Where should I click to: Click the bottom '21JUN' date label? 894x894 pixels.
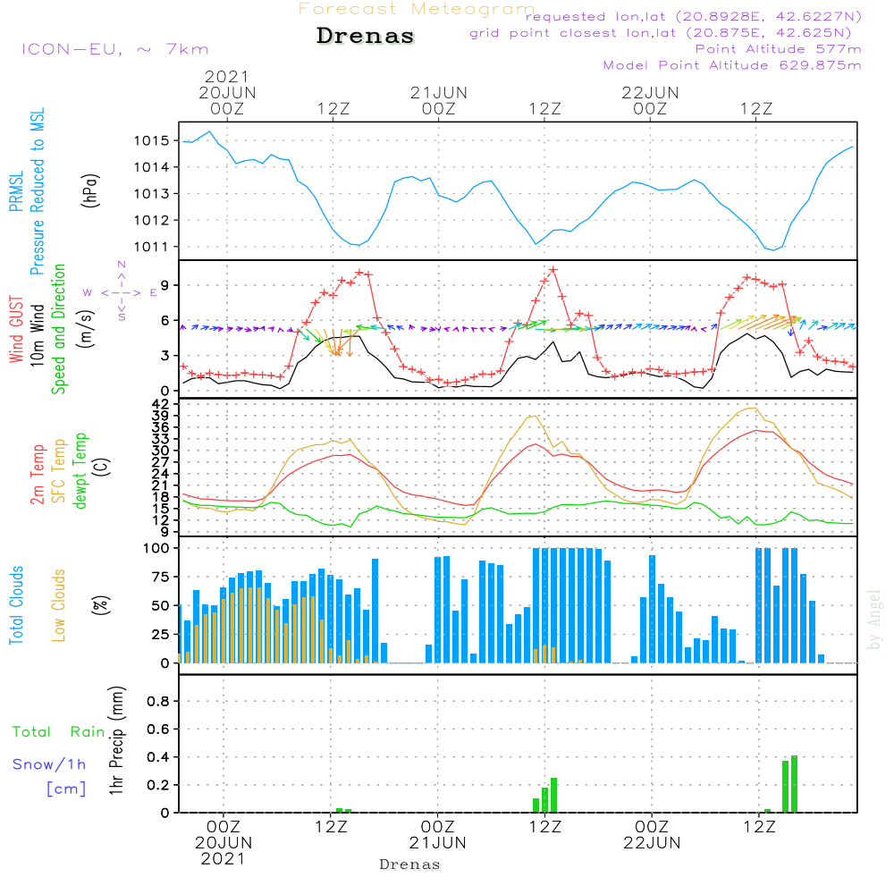[437, 843]
